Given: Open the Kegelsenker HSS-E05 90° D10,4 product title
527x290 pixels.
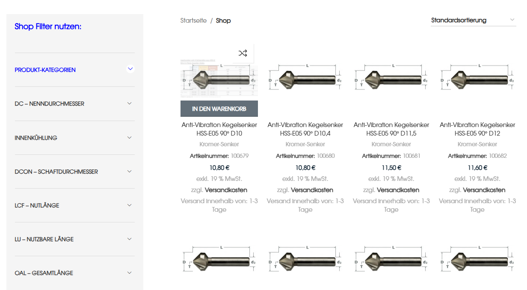Looking at the screenshot, I should coord(305,129).
